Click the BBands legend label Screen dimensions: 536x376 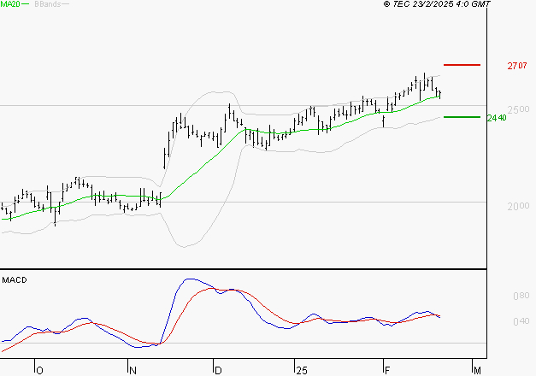48,4
